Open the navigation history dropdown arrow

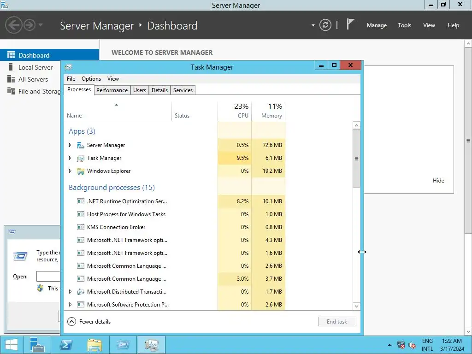click(x=41, y=25)
